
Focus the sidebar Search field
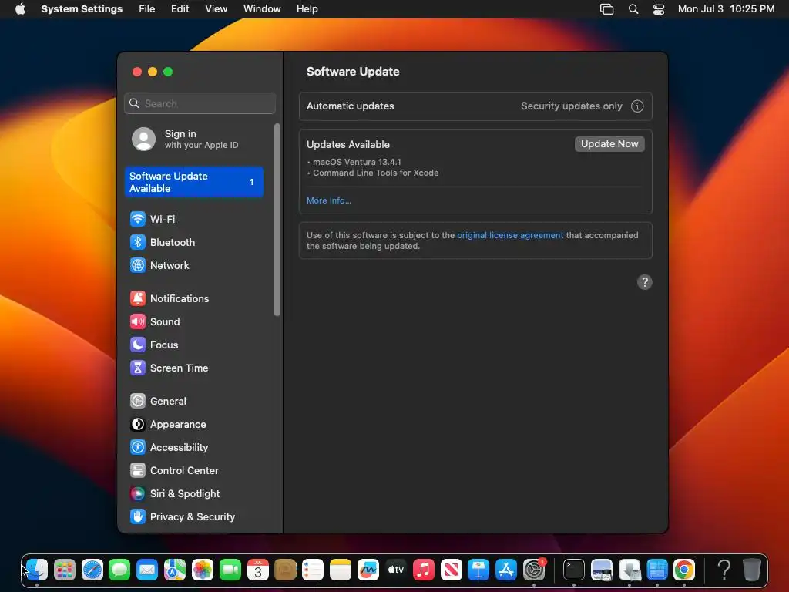[200, 103]
